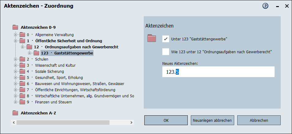Uncheck Unter 123 "Gaststättengewerbe" checkbox

pyautogui.click(x=166, y=39)
